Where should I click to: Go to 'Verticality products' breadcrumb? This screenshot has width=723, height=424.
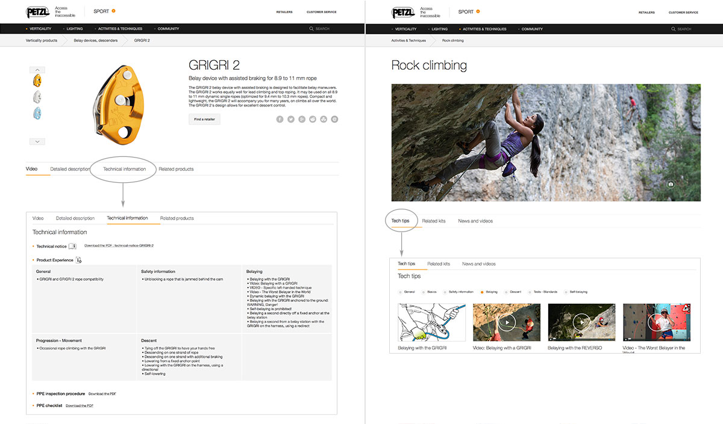click(x=42, y=40)
